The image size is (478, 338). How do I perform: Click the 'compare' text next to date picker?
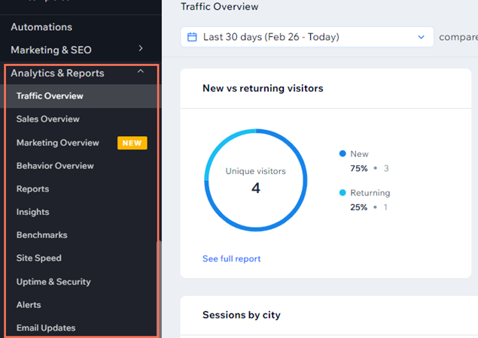pyautogui.click(x=458, y=37)
